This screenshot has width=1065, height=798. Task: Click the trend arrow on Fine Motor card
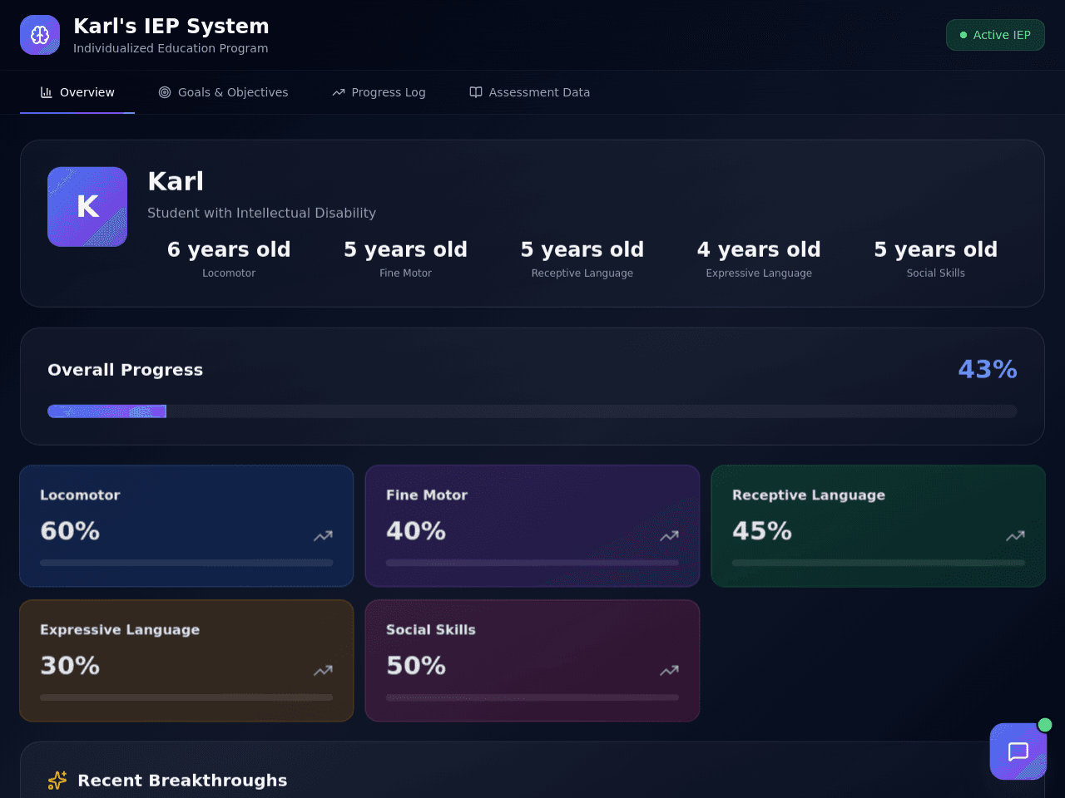click(x=669, y=536)
